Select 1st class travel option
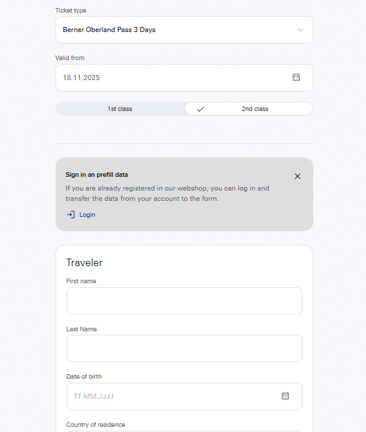 click(x=120, y=109)
